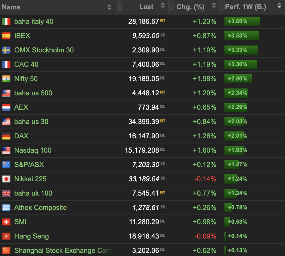Viewport: 285px width, 256px height.
Task: Click the DAX last price 16,147.90
Action: coord(144,136)
